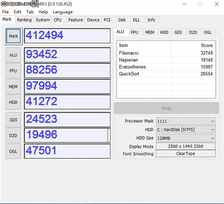Screen dimensions: 224x204
Task: Run the OGL benchmark button
Action: click(13, 151)
